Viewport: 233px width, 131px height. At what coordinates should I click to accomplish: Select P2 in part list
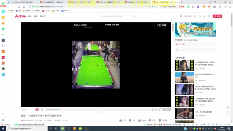point(195,50)
